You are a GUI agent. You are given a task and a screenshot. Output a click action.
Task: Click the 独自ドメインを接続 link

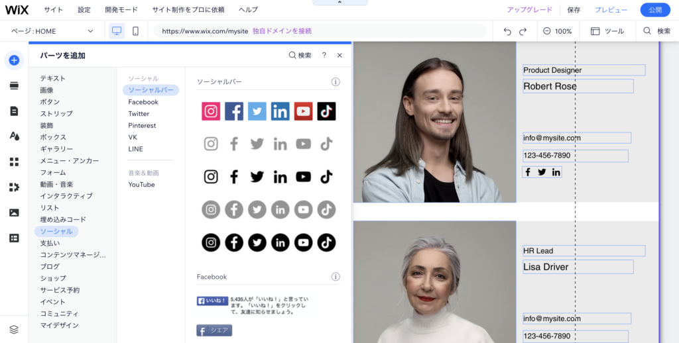pyautogui.click(x=282, y=31)
